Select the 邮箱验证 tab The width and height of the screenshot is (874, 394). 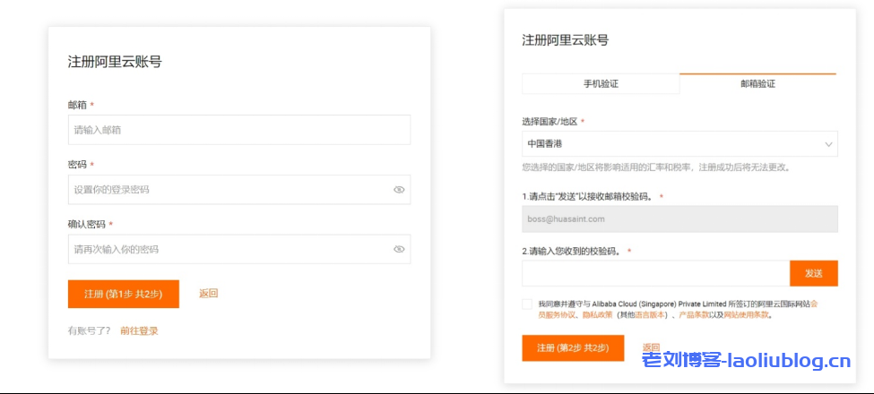757,84
